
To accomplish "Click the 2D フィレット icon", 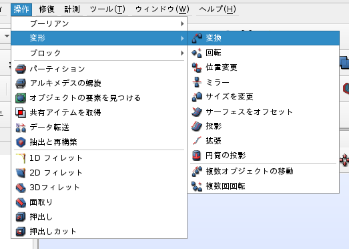I will click(x=21, y=173).
